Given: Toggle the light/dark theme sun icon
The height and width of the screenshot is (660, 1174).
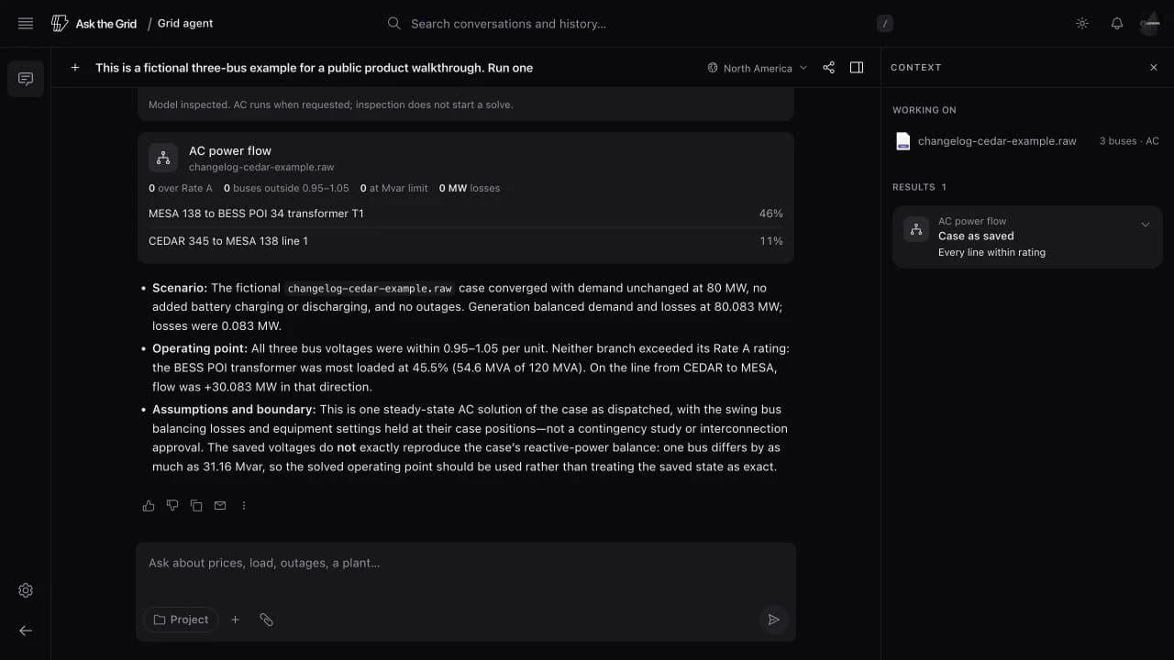Looking at the screenshot, I should [x=1082, y=24].
